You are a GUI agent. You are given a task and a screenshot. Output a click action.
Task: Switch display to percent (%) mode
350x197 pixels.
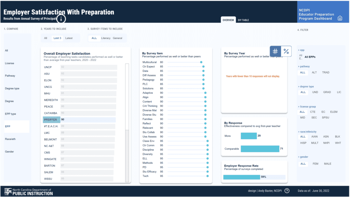click(x=286, y=51)
